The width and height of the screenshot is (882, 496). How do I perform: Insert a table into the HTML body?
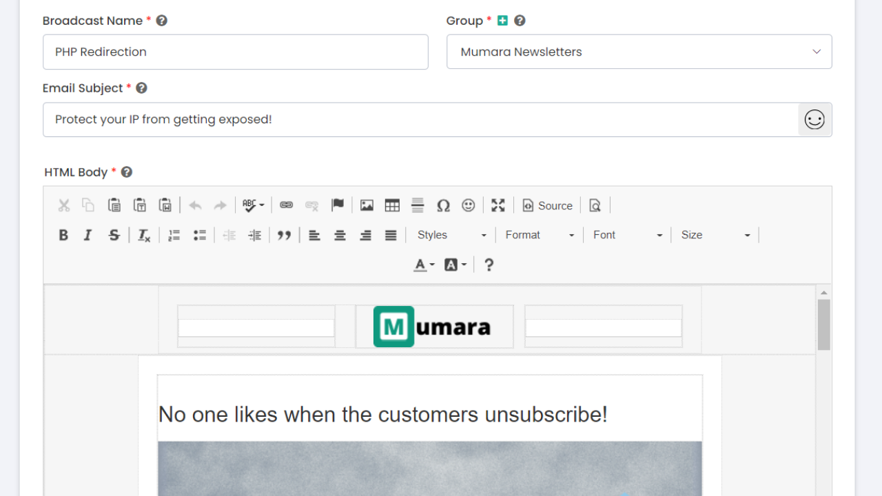coord(392,205)
